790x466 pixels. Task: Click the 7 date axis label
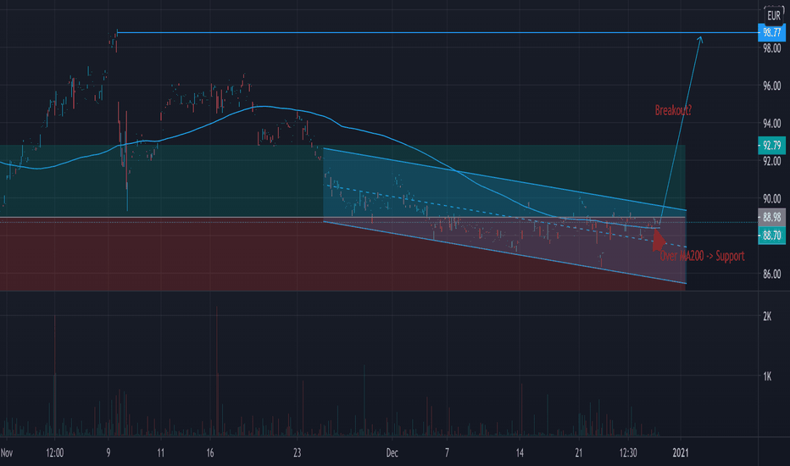[x=447, y=452]
